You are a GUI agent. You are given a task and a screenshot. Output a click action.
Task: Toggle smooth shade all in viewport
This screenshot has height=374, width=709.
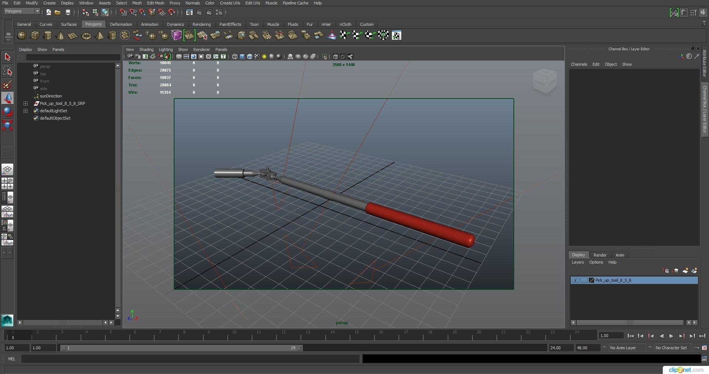(242, 56)
